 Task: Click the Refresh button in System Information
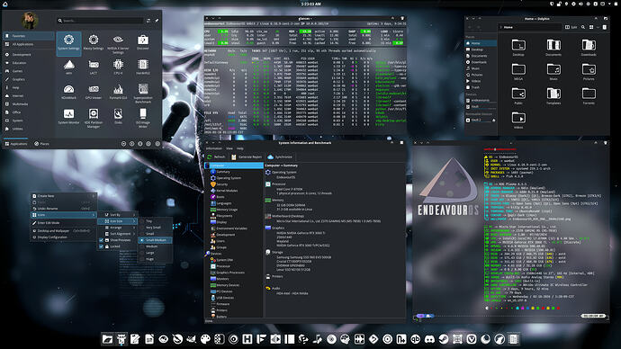click(216, 157)
